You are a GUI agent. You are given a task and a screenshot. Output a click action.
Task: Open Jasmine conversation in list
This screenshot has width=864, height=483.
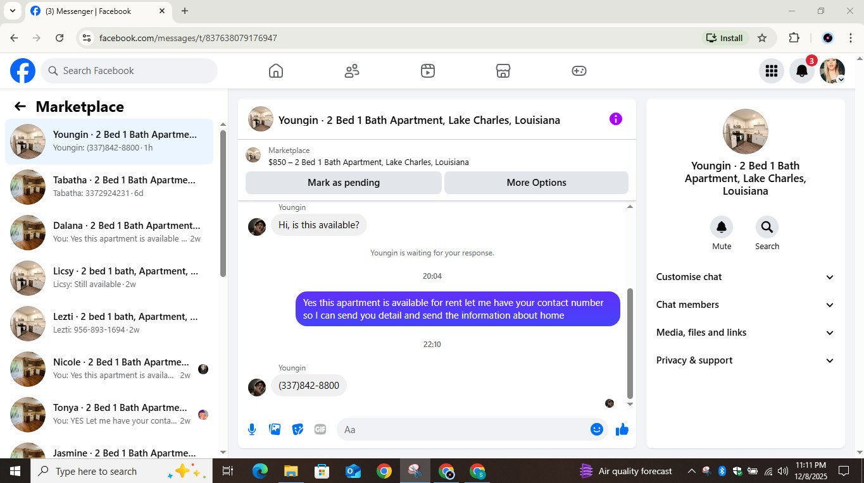click(x=110, y=449)
